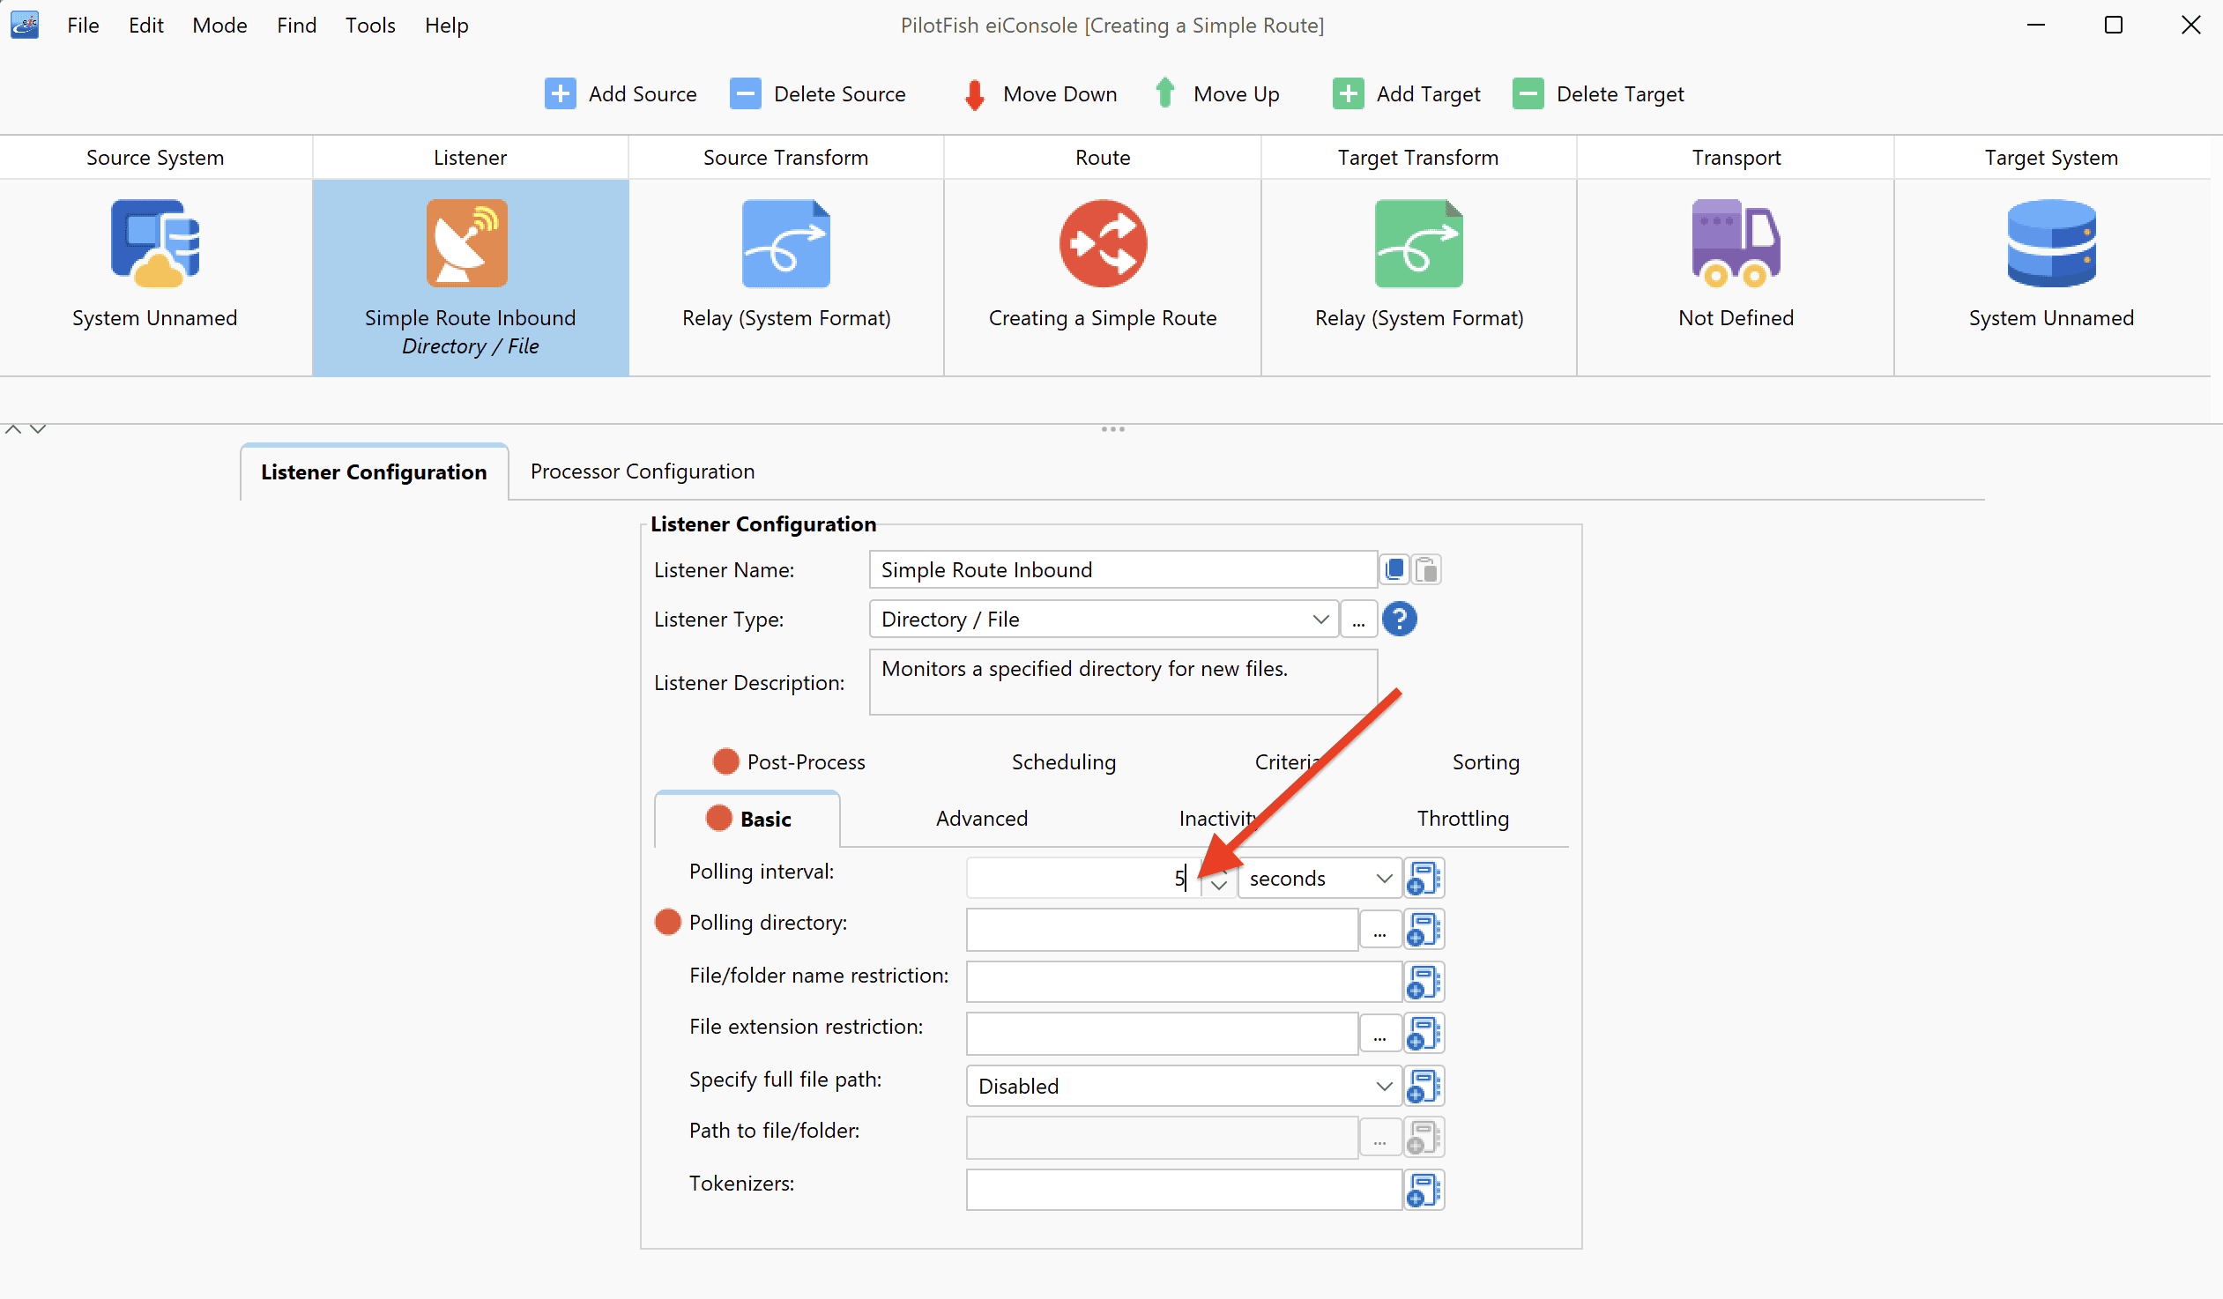The width and height of the screenshot is (2223, 1299).
Task: Copy listener configuration with copy icon
Action: point(1395,569)
